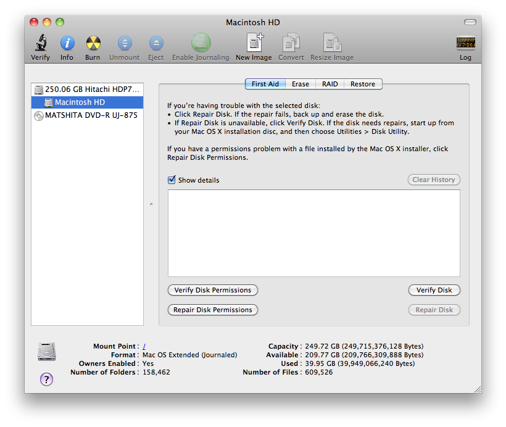Click Repair Disk Permissions button
506x427 pixels.
[x=213, y=310]
